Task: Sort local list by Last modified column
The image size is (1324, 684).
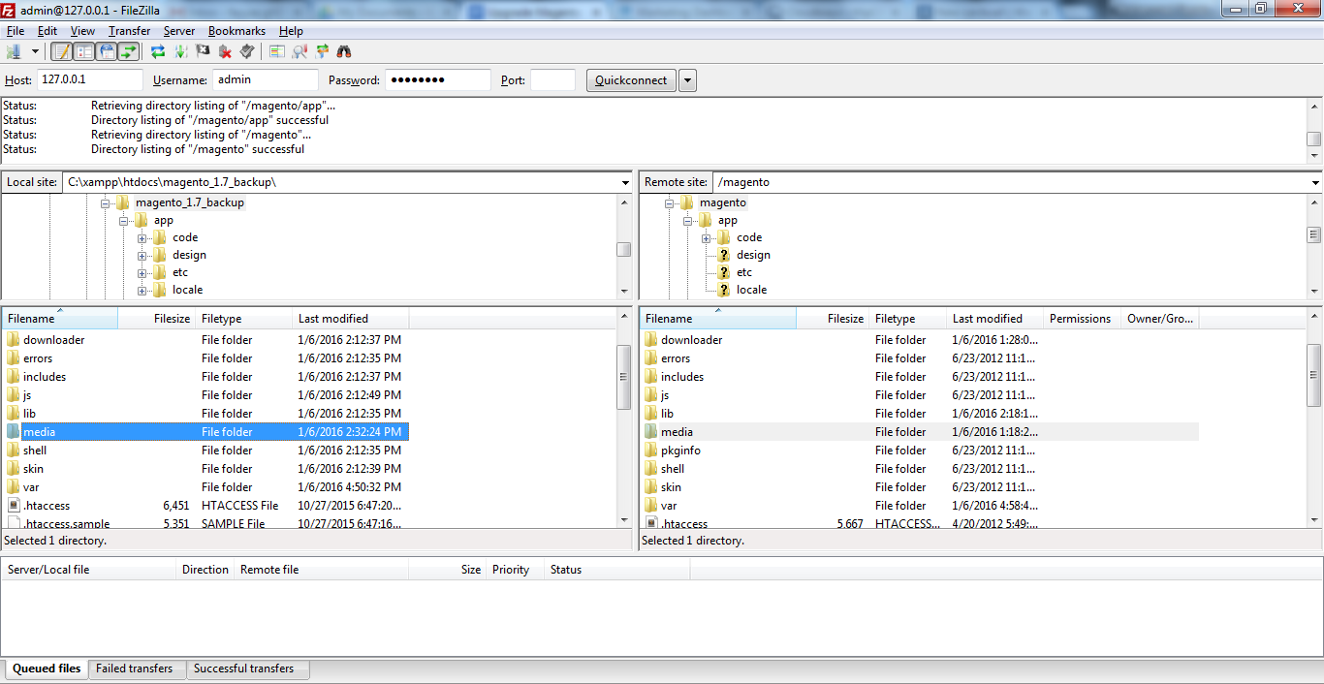Action: click(351, 319)
